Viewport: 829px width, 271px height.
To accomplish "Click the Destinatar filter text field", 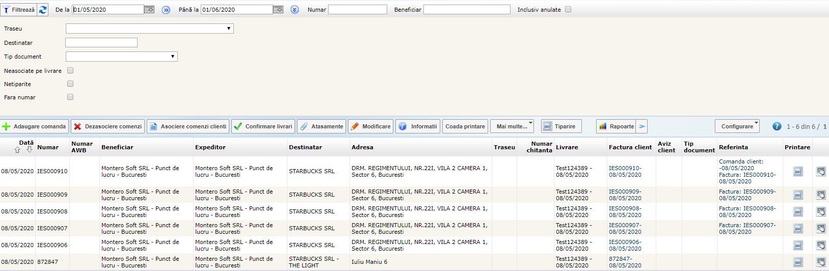I will pos(101,43).
